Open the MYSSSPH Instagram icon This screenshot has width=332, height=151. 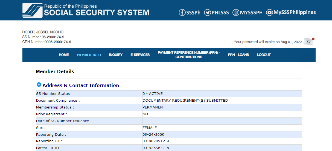[x=236, y=13]
